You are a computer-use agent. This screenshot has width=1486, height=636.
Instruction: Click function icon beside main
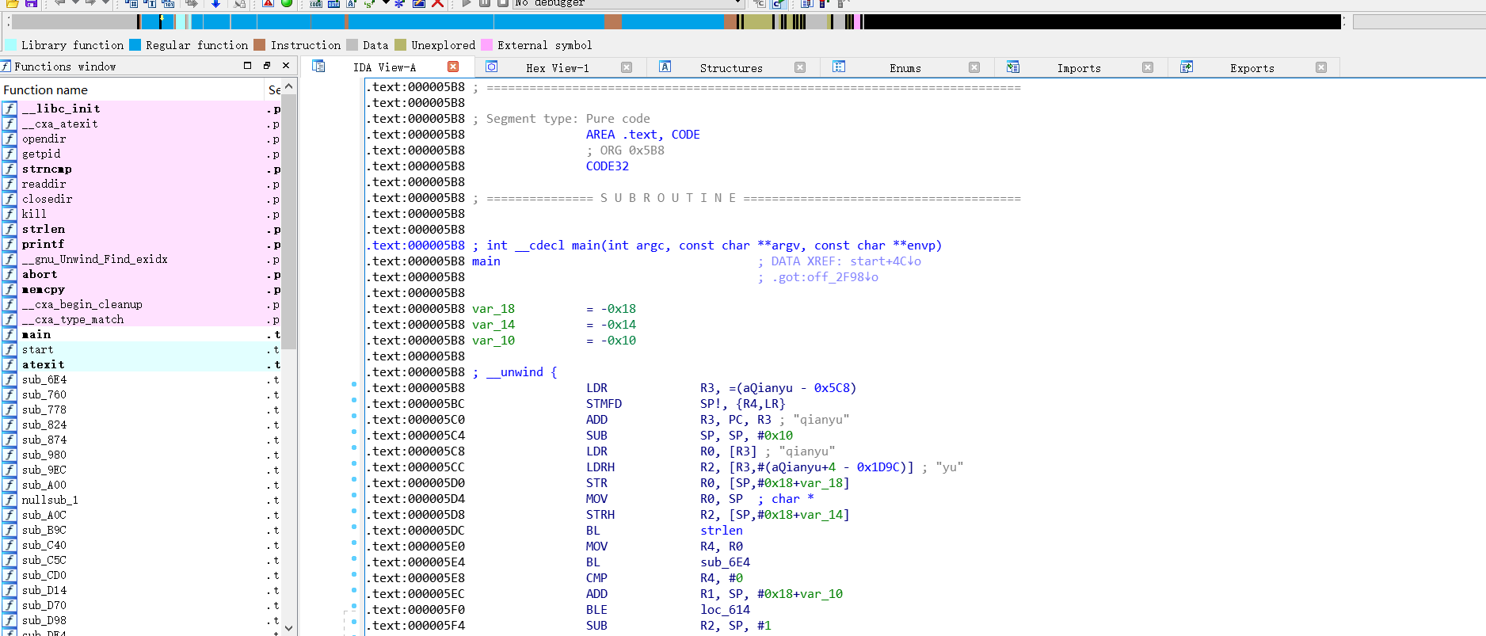[10, 334]
